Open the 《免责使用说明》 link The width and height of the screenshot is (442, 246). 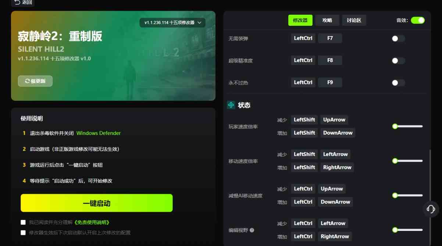[x=92, y=222]
